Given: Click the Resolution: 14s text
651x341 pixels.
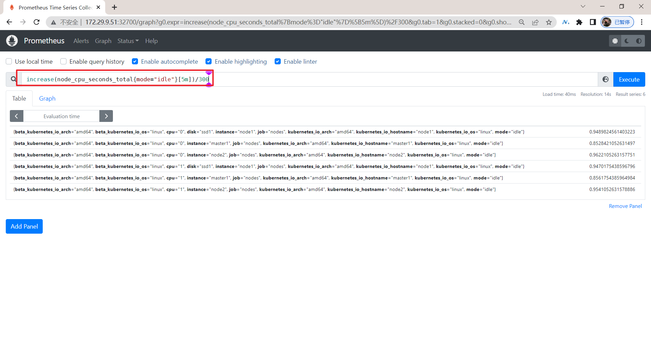Looking at the screenshot, I should coord(596,94).
